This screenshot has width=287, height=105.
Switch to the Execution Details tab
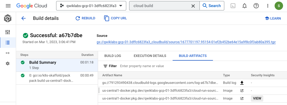click(x=150, y=56)
